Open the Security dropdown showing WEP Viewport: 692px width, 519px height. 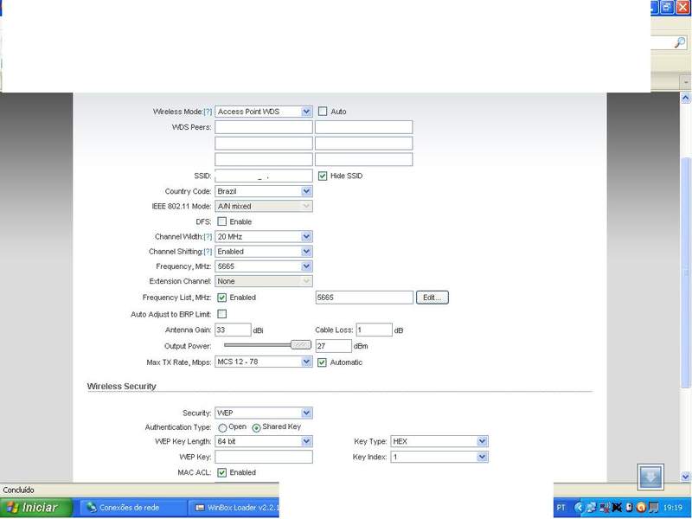264,413
